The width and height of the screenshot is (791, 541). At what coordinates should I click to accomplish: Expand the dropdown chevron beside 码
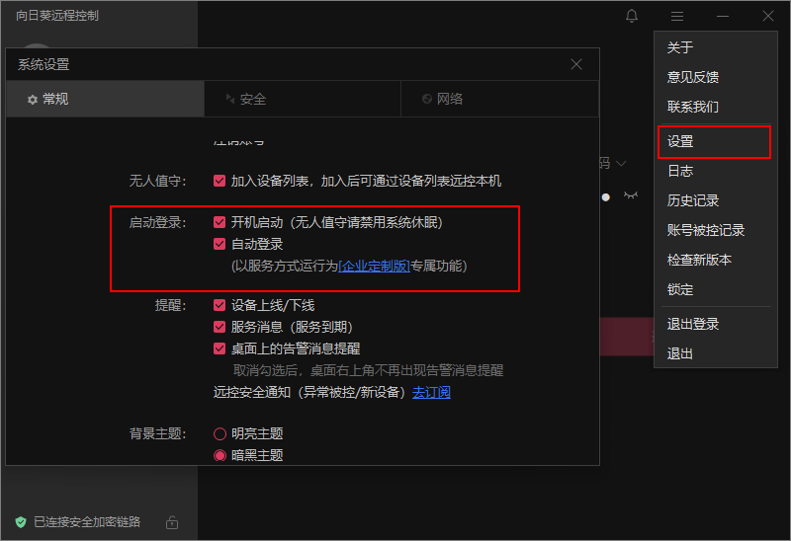click(621, 164)
